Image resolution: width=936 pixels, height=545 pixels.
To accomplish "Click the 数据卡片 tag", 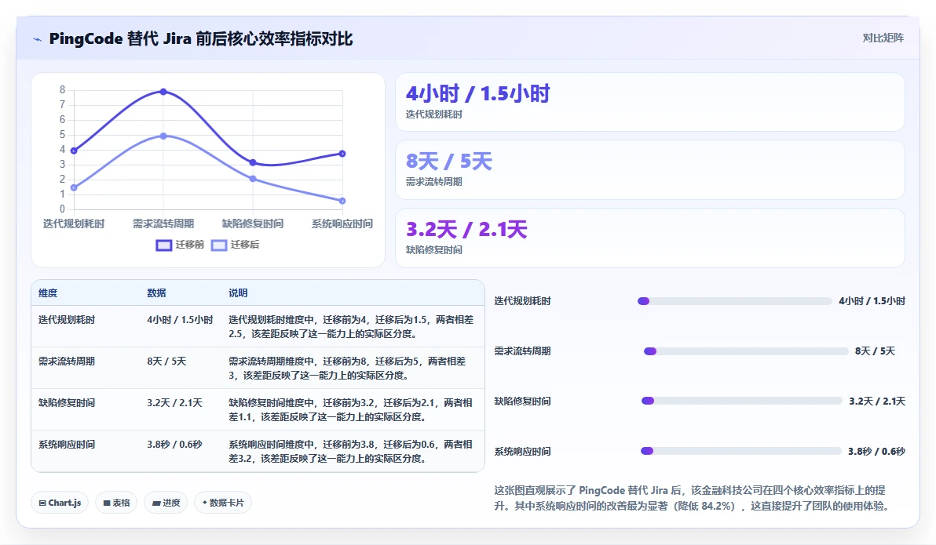I will 223,503.
